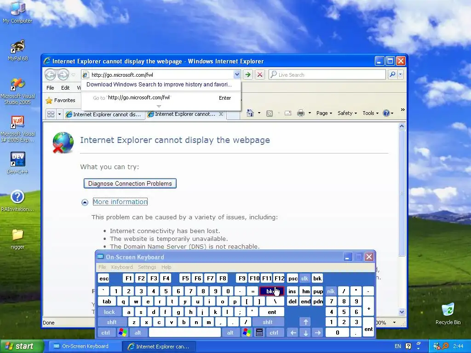This screenshot has height=353, width=471.
Task: Click the Home icon in command bar
Action: pyautogui.click(x=250, y=113)
